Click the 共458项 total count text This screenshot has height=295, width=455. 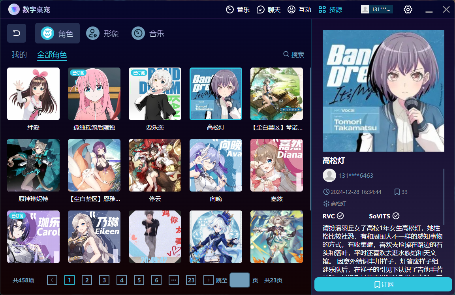pyautogui.click(x=23, y=280)
